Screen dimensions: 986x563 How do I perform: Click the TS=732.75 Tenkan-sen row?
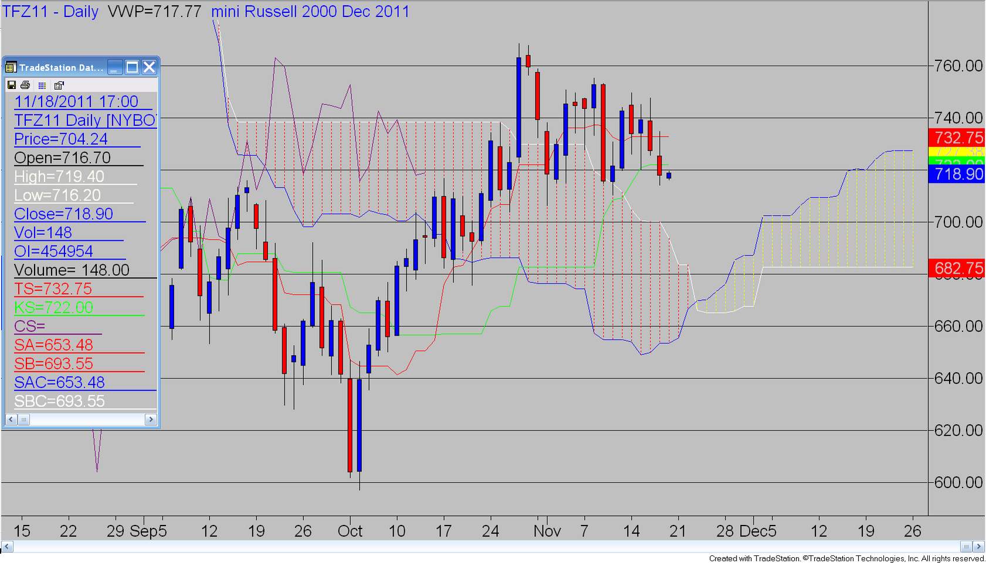click(78, 289)
